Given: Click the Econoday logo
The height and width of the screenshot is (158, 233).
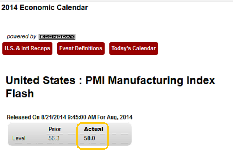Looking at the screenshot, I should [57, 37].
